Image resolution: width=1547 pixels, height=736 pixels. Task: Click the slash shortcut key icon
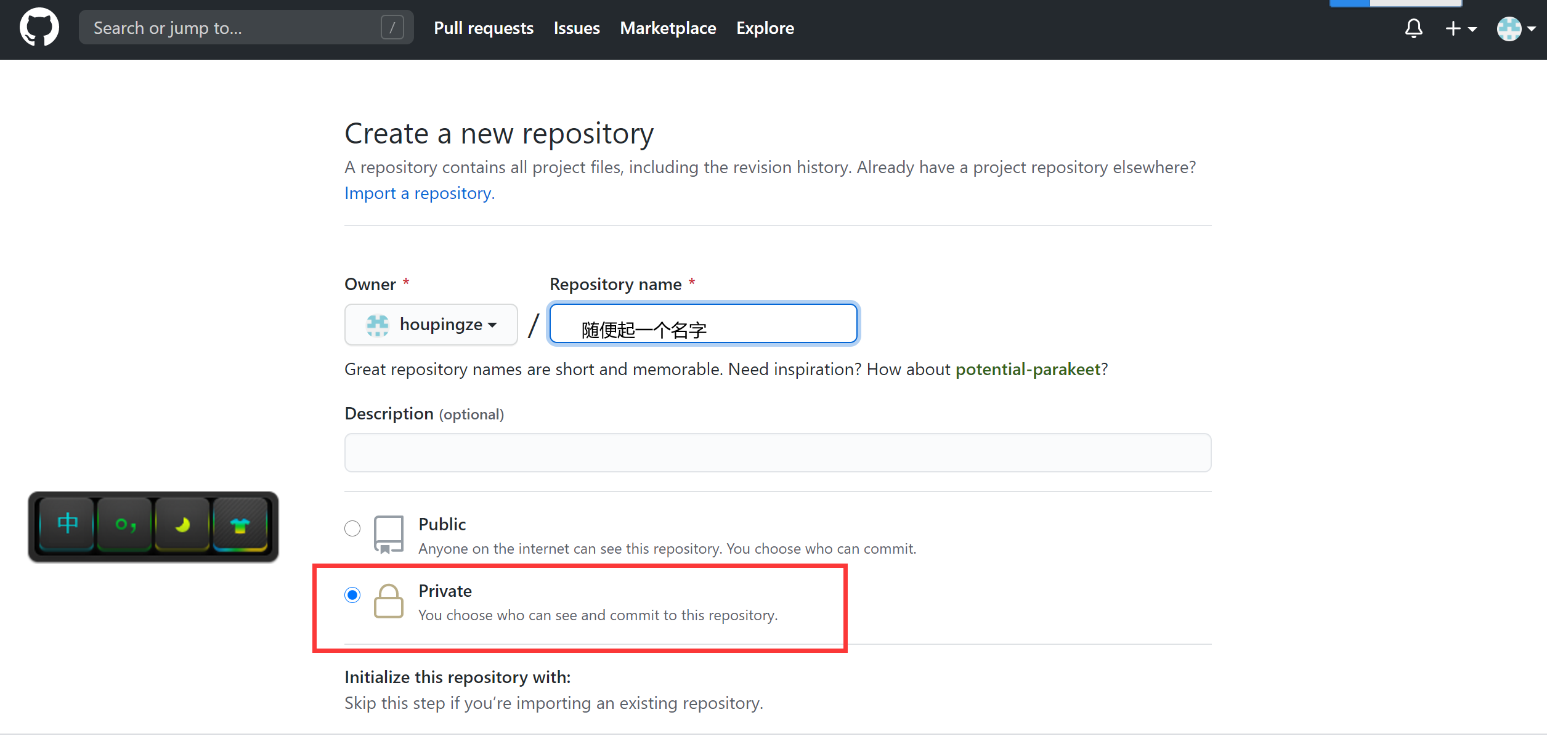point(392,28)
